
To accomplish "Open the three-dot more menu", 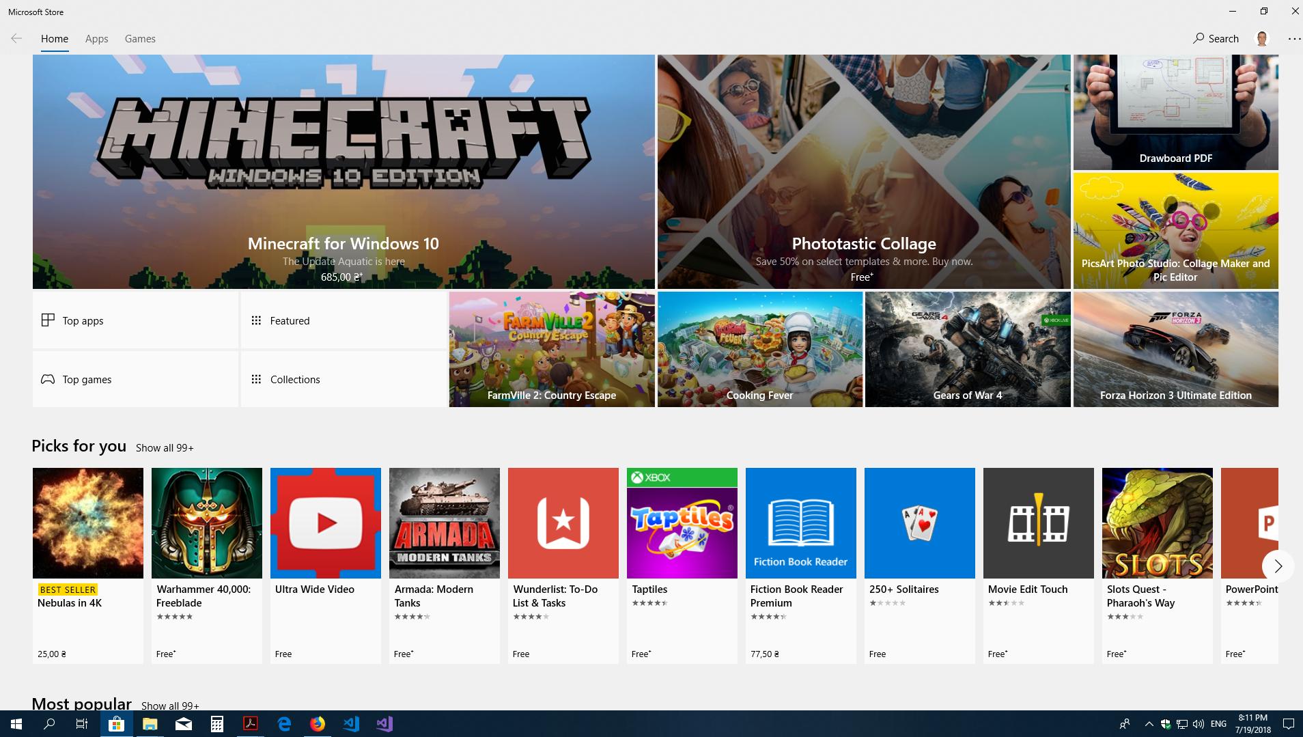I will [1294, 39].
